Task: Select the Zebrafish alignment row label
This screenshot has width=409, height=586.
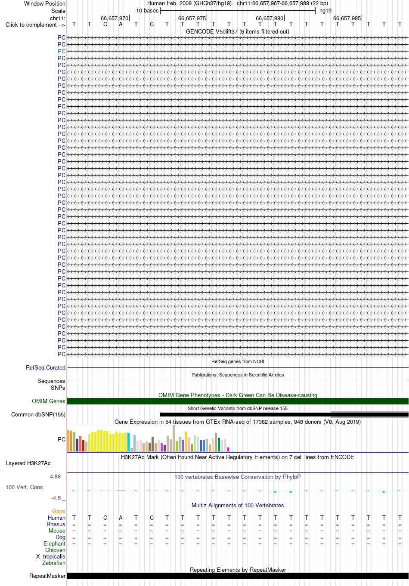Action: [x=54, y=563]
